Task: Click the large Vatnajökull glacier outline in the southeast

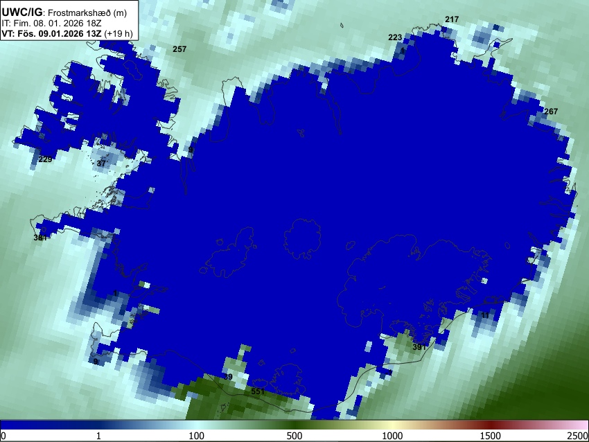Action: coord(413,282)
